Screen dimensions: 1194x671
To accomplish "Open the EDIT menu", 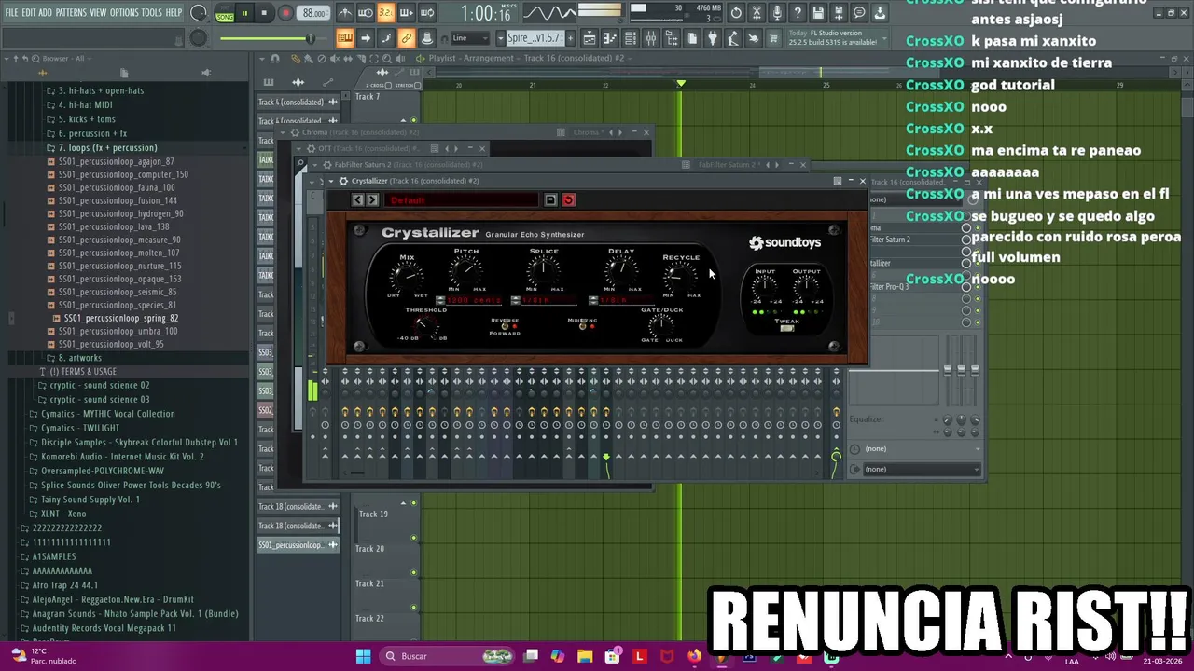I will pos(29,13).
